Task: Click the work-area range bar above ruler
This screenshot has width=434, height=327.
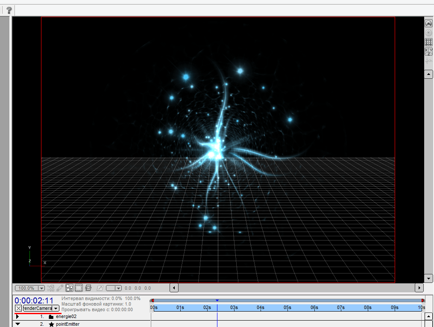Action: click(287, 300)
